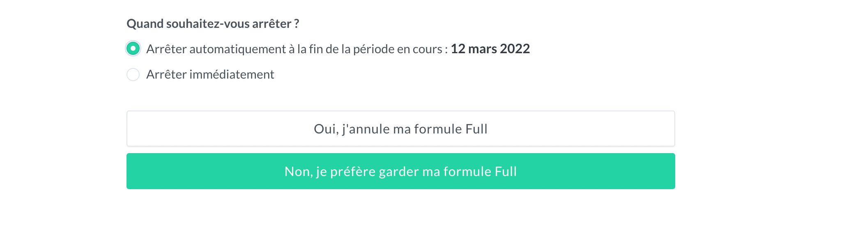The image size is (851, 244).
Task: Click the heading 'Quand souhaitez-vous arrêter ?'
Action: pyautogui.click(x=213, y=24)
